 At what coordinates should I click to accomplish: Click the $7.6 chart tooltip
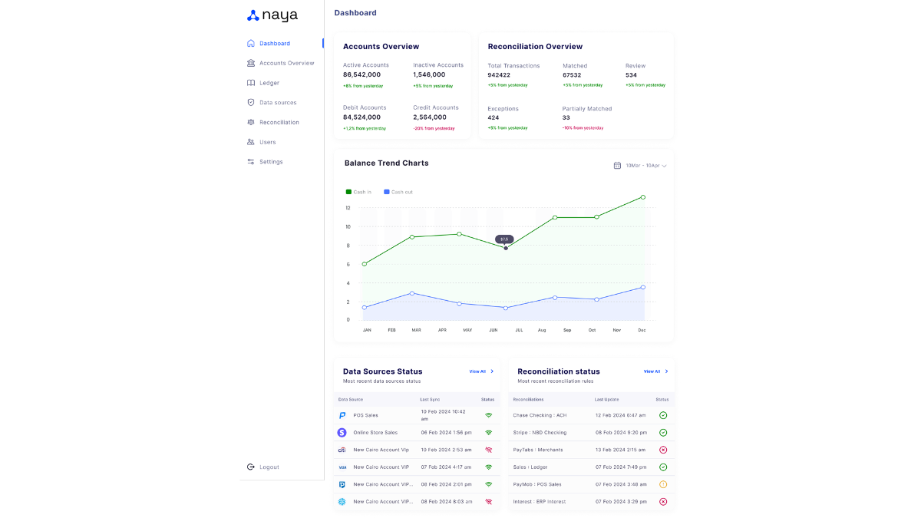coord(504,239)
